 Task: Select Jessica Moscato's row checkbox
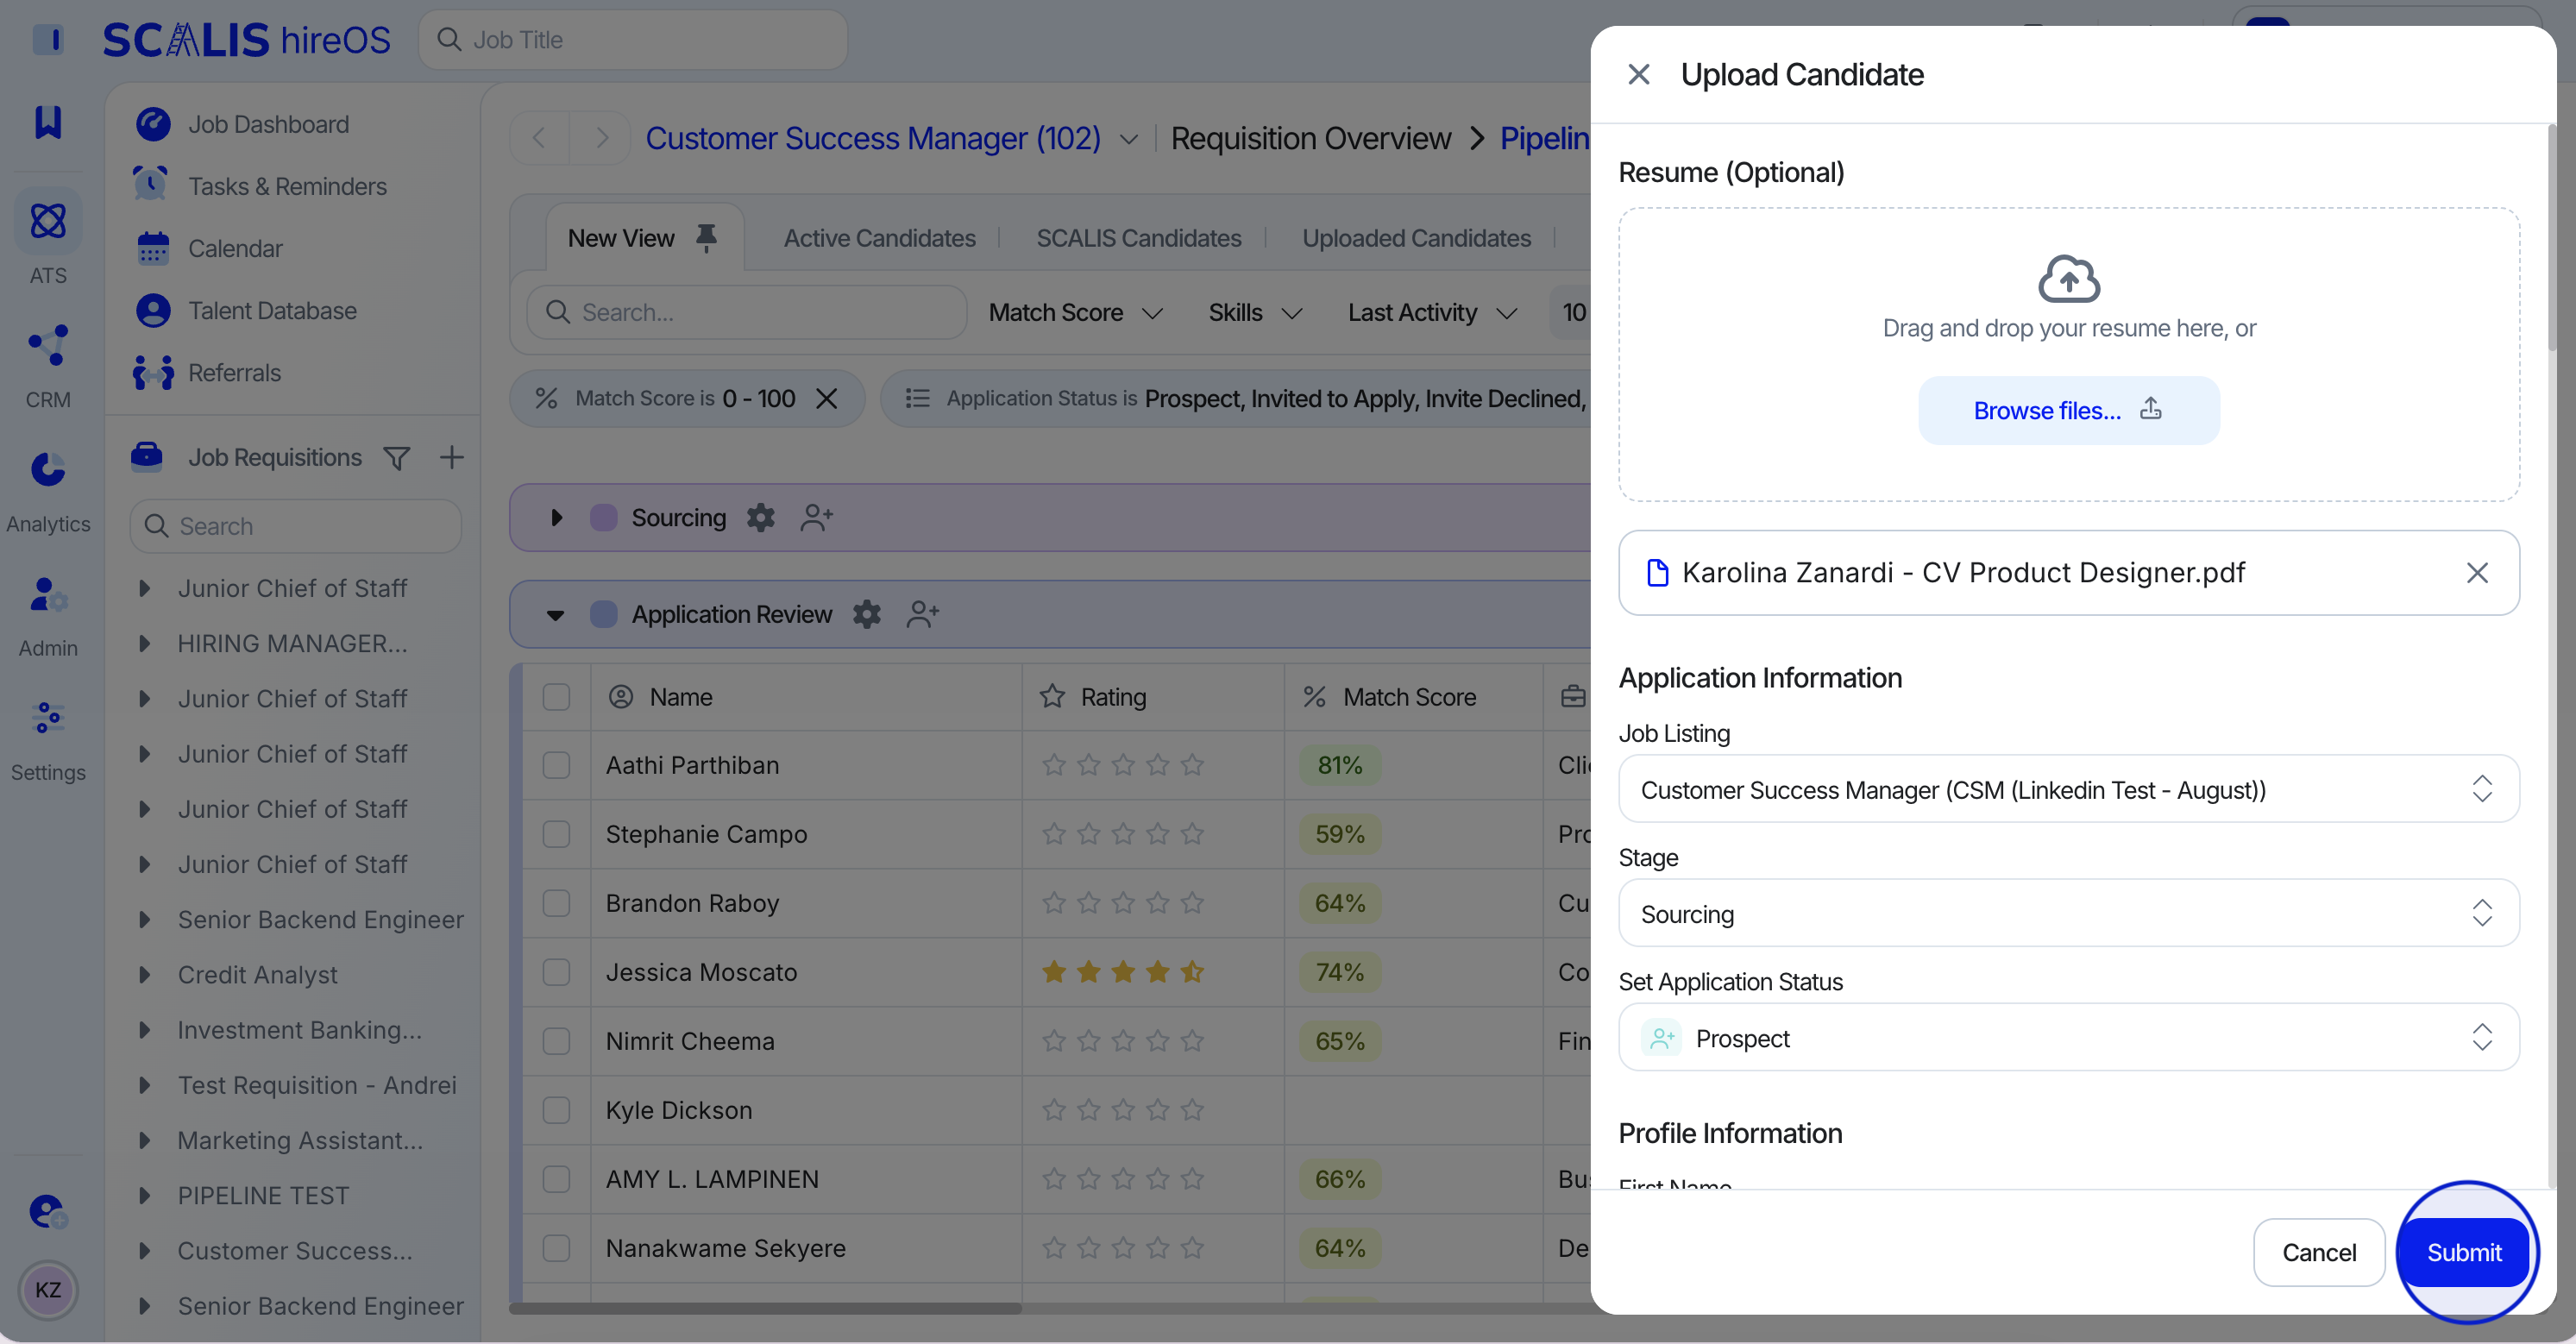coord(556,972)
